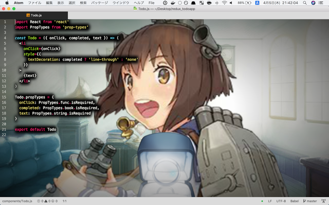Click the master git branch indicator
The height and width of the screenshot is (205, 329).
[x=310, y=201]
